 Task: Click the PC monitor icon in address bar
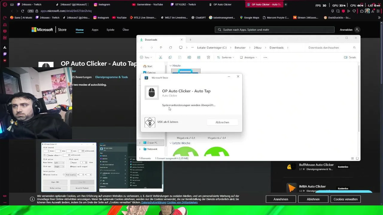(x=180, y=47)
